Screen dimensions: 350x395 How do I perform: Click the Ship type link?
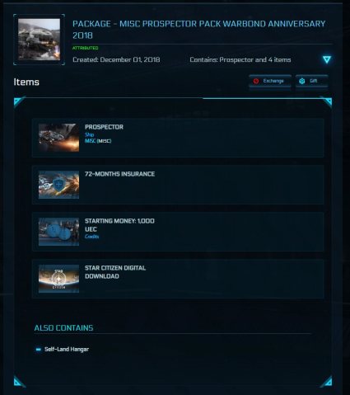point(90,134)
